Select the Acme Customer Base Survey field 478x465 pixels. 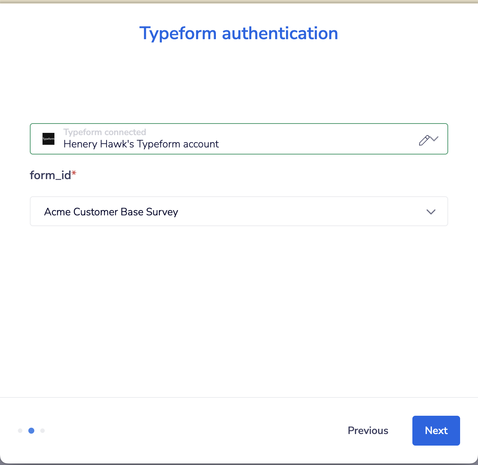pos(239,212)
